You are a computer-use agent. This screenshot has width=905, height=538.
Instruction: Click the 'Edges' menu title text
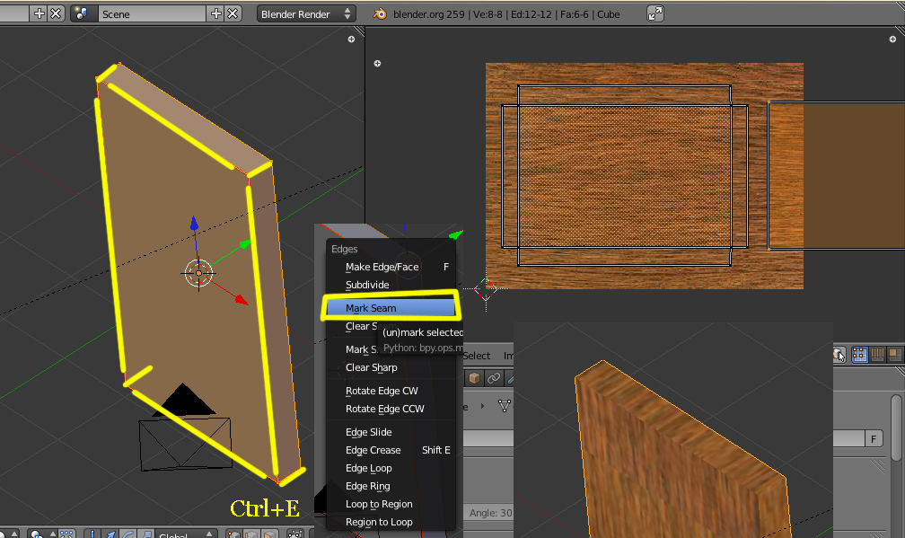345,249
